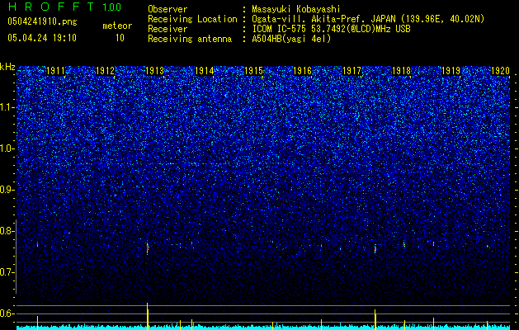Click the 1913 time marker
This screenshot has width=519, height=330.
click(155, 71)
